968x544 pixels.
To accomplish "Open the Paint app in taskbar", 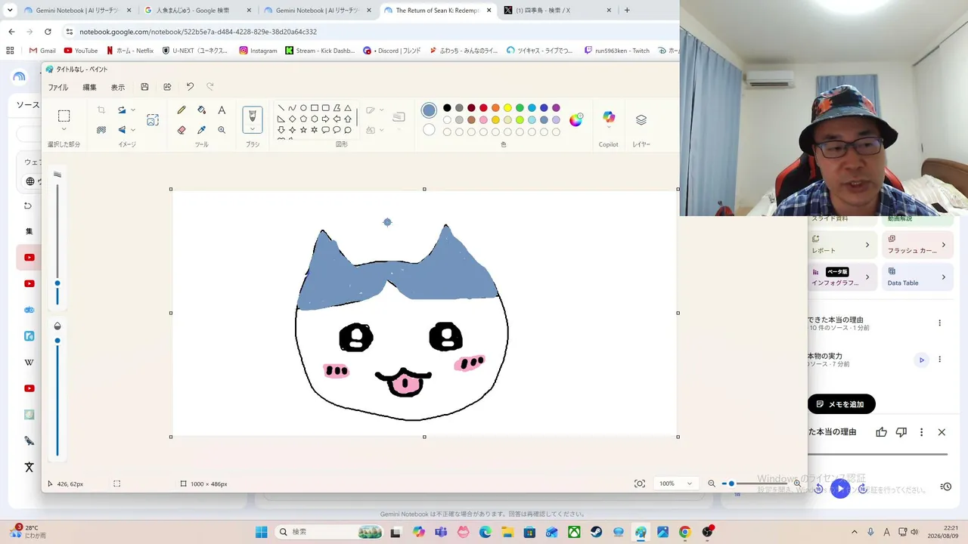I will point(641,532).
